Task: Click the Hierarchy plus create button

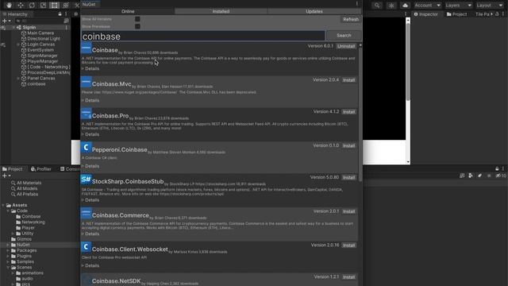Action: click(5, 21)
